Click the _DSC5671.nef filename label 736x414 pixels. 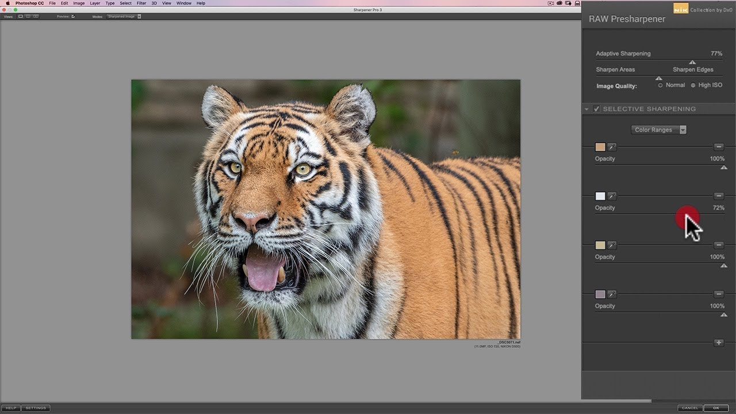(509, 342)
